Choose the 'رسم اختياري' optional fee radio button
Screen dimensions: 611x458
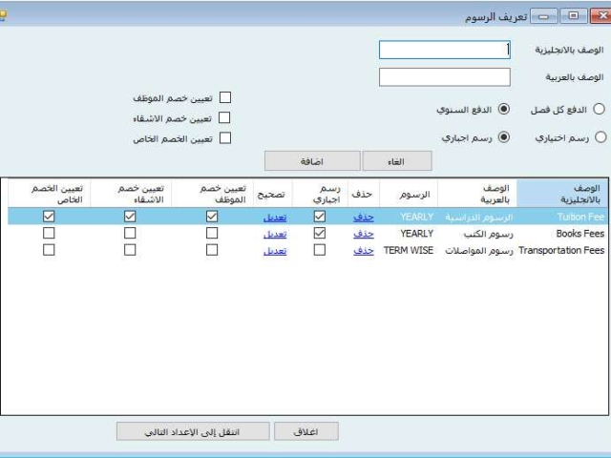[x=599, y=137]
